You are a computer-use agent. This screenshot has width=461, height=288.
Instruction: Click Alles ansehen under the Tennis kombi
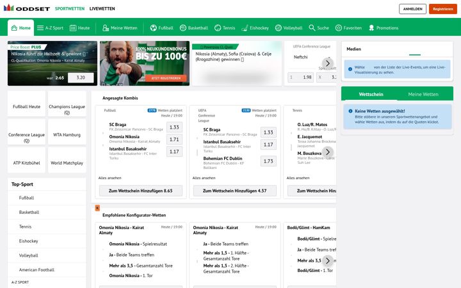(x=298, y=178)
